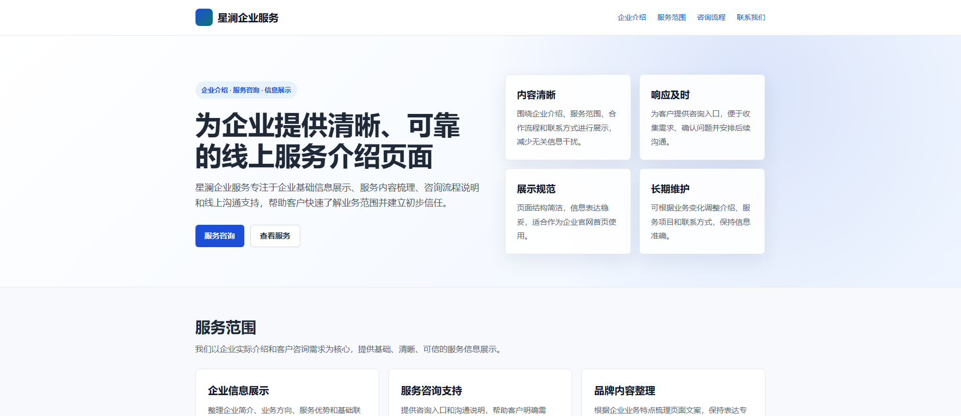The image size is (961, 416).
Task: Click the description starting 可根据业务变化
Action: (x=701, y=222)
